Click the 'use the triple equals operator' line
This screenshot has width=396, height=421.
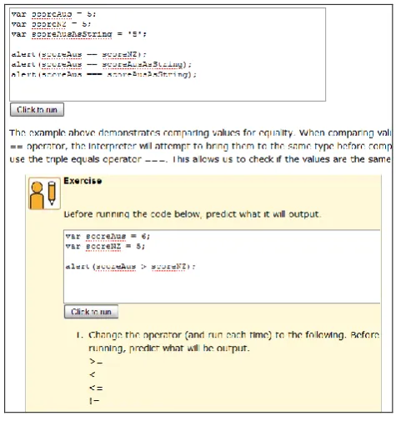200,159
